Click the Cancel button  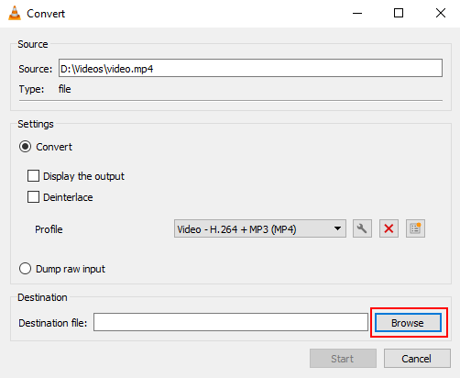(x=417, y=359)
